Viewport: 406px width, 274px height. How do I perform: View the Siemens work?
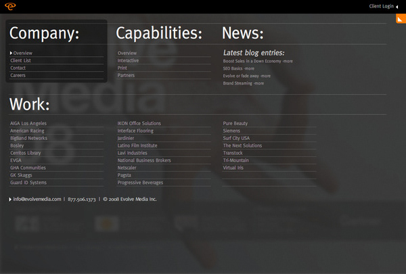pyautogui.click(x=231, y=131)
